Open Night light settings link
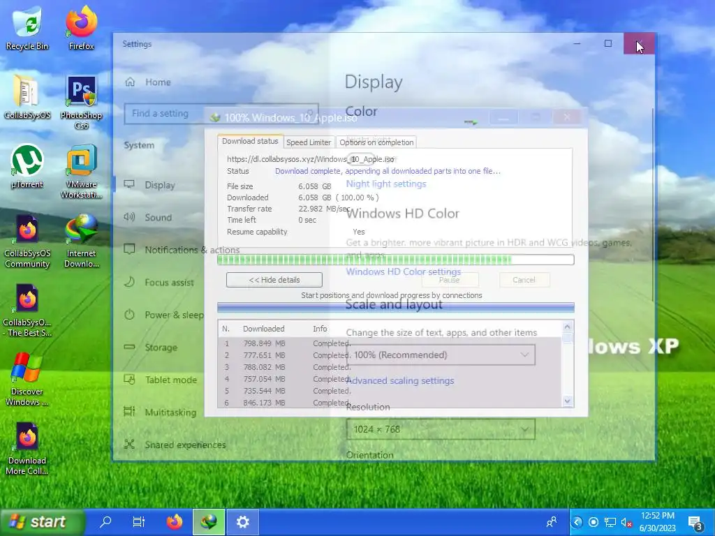 385,184
